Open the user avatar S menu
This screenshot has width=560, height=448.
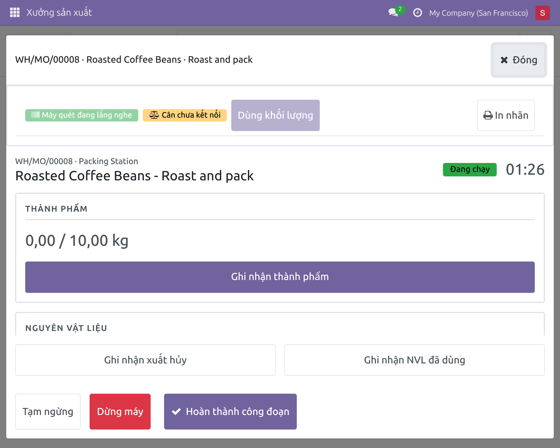tap(542, 13)
